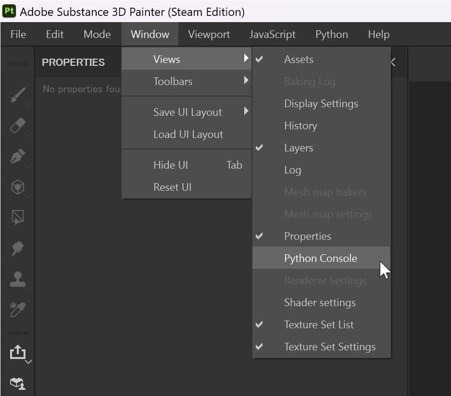Image resolution: width=451 pixels, height=396 pixels.
Task: Open the Viewport menu
Action: click(x=209, y=34)
